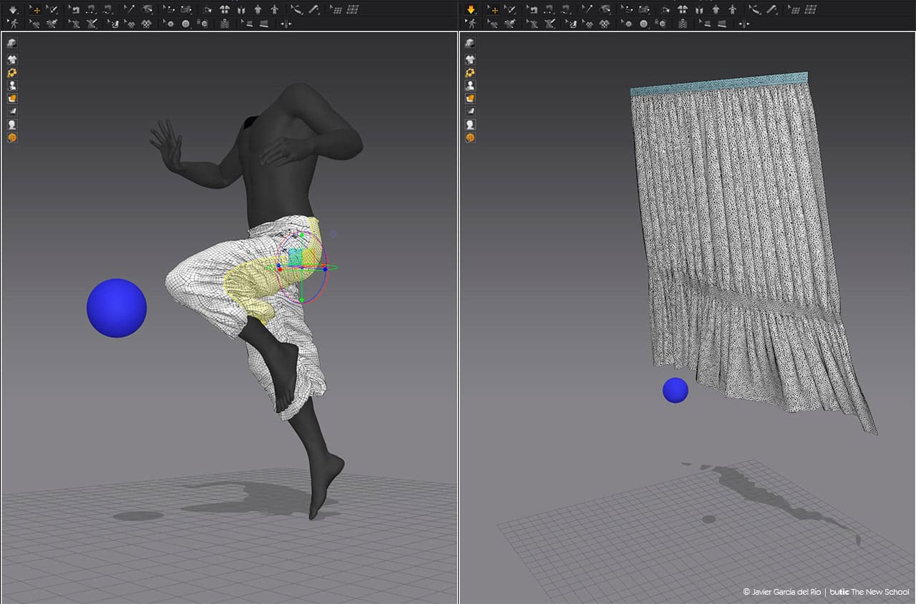The width and height of the screenshot is (916, 604).
Task: Select the diagonal ruler tool in right toolbar
Action: (771, 10)
